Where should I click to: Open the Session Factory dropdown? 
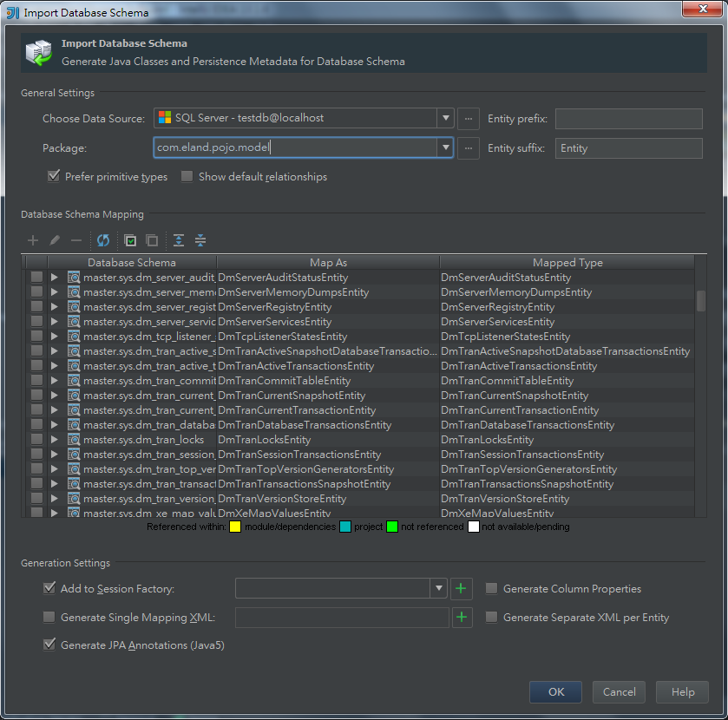pos(439,588)
